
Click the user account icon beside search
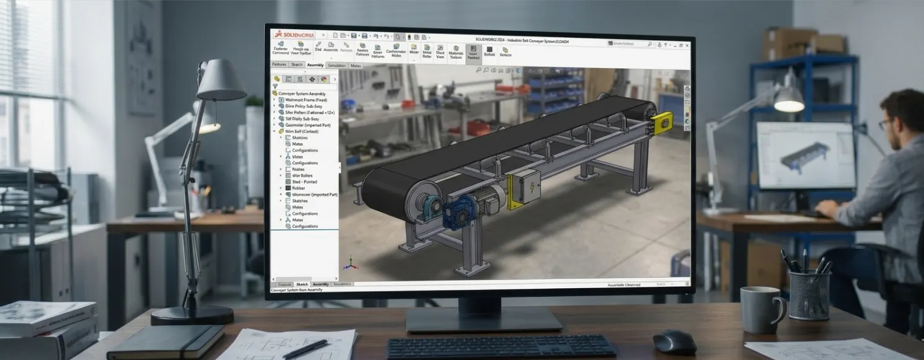pos(659,45)
